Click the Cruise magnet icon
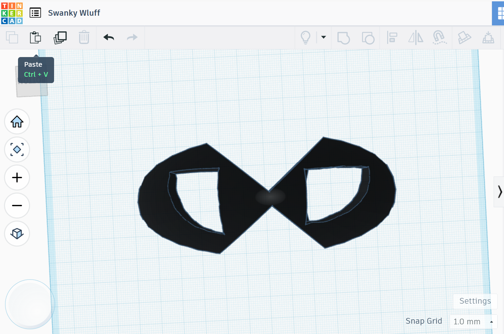504x334 pixels. pos(440,37)
